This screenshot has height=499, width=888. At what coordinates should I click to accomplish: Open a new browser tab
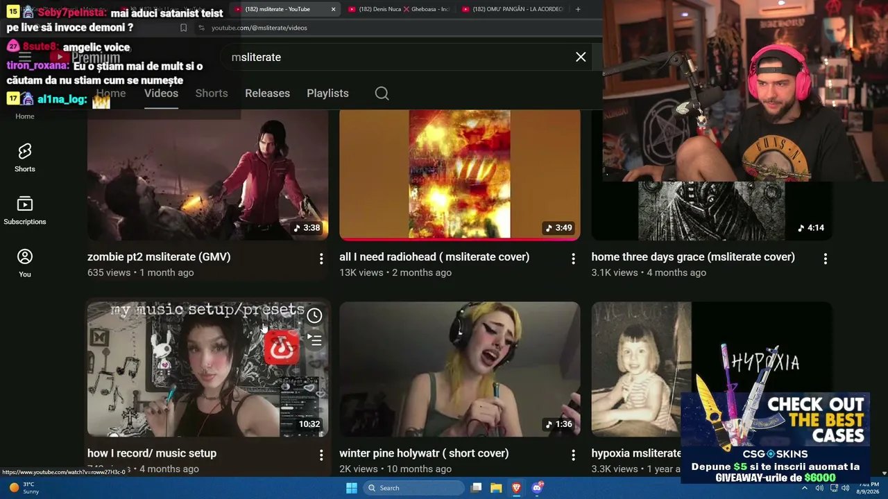(x=578, y=9)
